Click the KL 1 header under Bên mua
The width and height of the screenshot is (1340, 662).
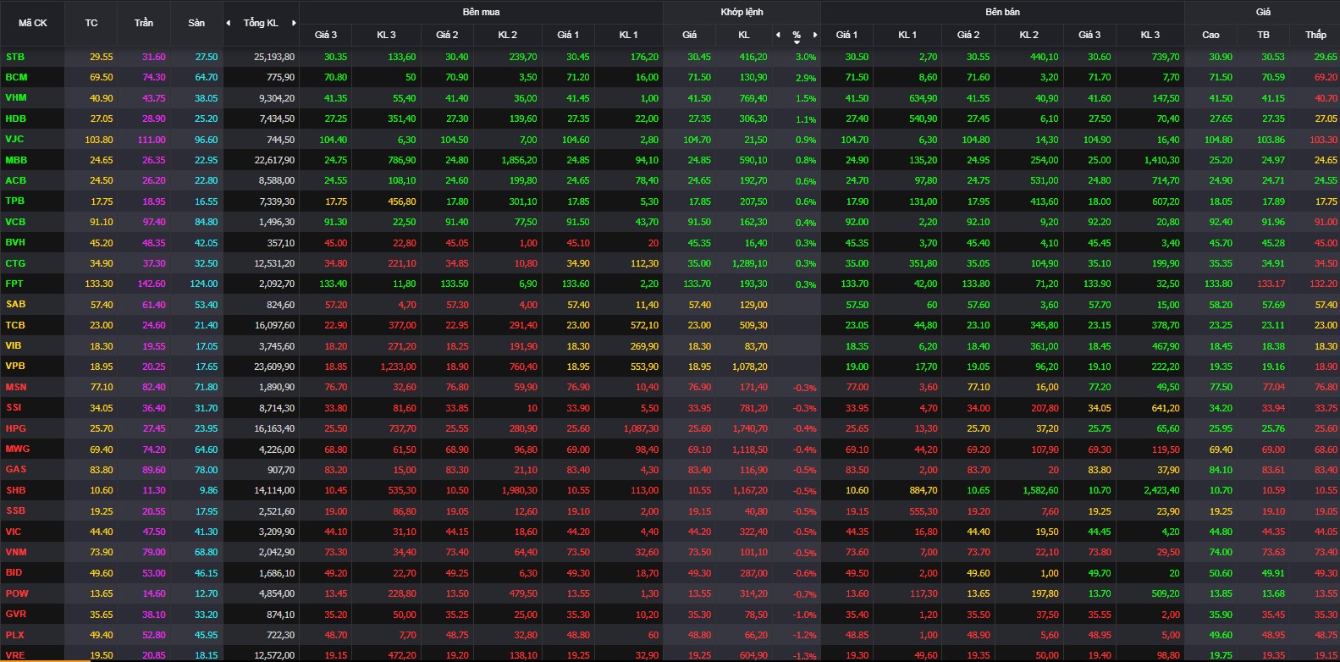coord(628,35)
